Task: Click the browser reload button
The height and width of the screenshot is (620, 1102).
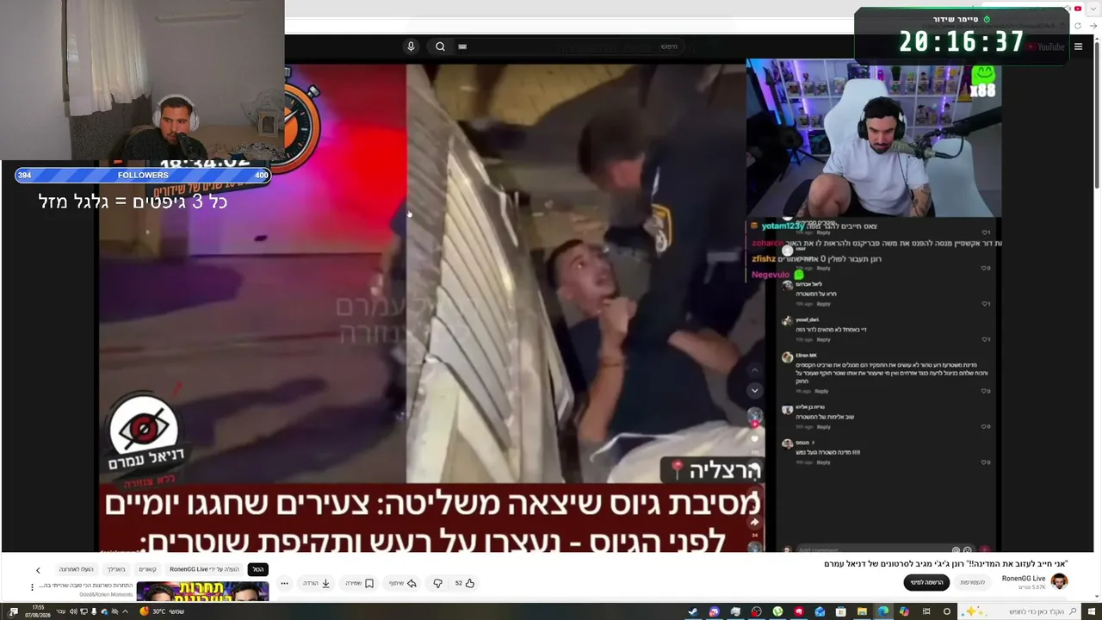Action: 1077,26
